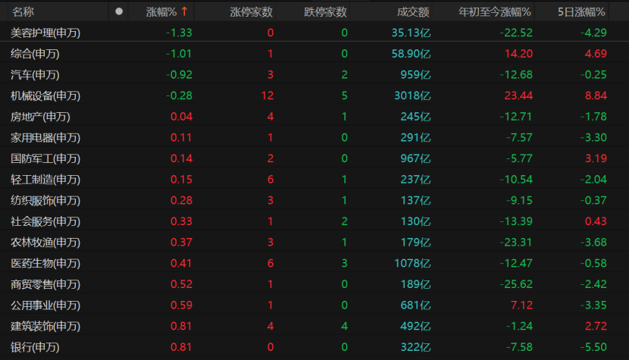This screenshot has width=629, height=360.
Task: Click the -1.33 change value for 美容护理
Action: point(179,33)
